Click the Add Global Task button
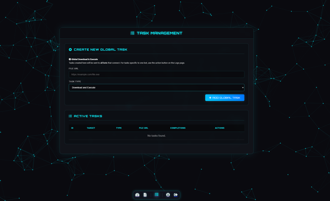This screenshot has height=201, width=330. 225,98
